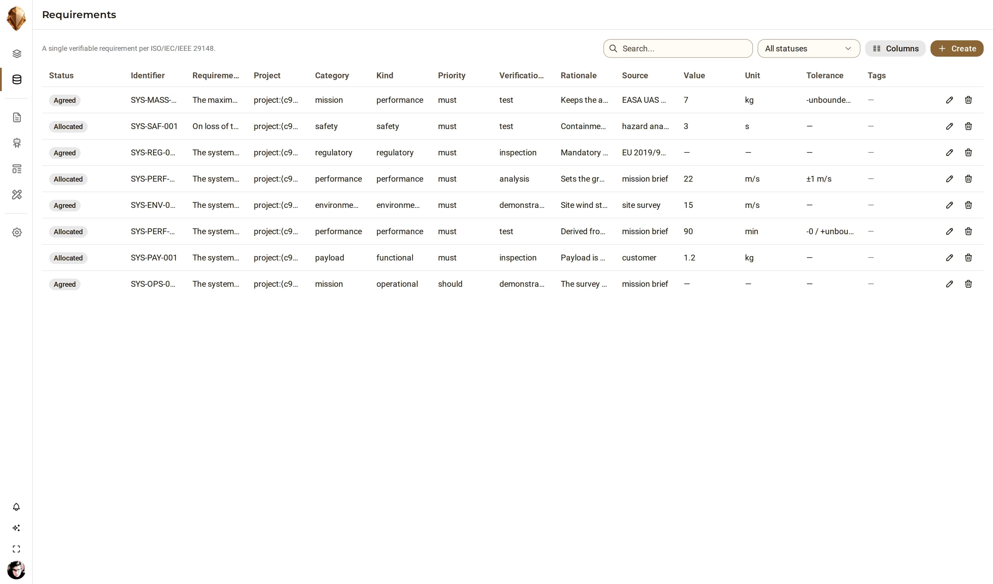Sort by the Priority column header
The image size is (993, 584).
(452, 75)
